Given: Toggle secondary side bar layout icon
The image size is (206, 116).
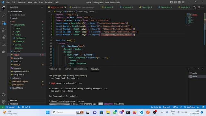Looking at the screenshot, I should pos(179,2).
